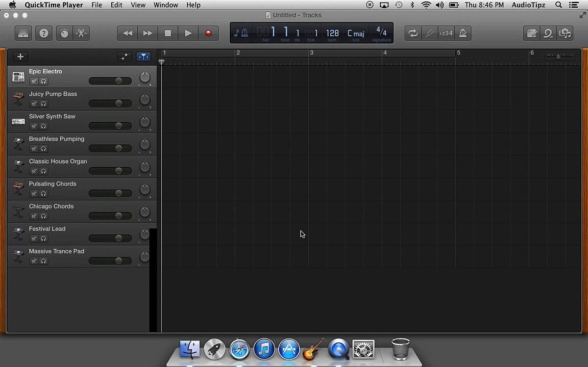
Task: Open the View menu
Action: pos(138,5)
